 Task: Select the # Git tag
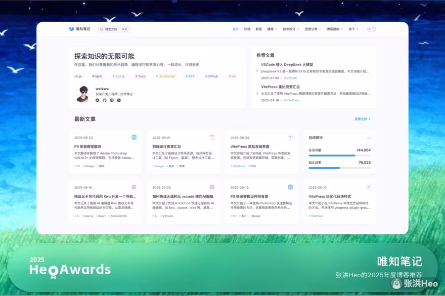pyautogui.click(x=232, y=76)
